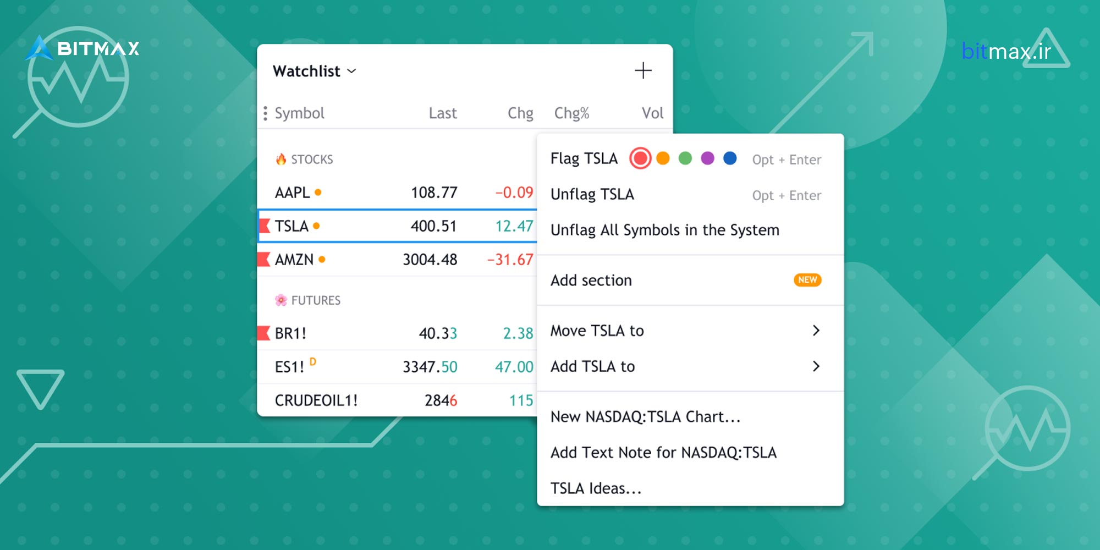Choose Unflag TSLA from the context menu
This screenshot has height=550, width=1100.
[x=690, y=195]
